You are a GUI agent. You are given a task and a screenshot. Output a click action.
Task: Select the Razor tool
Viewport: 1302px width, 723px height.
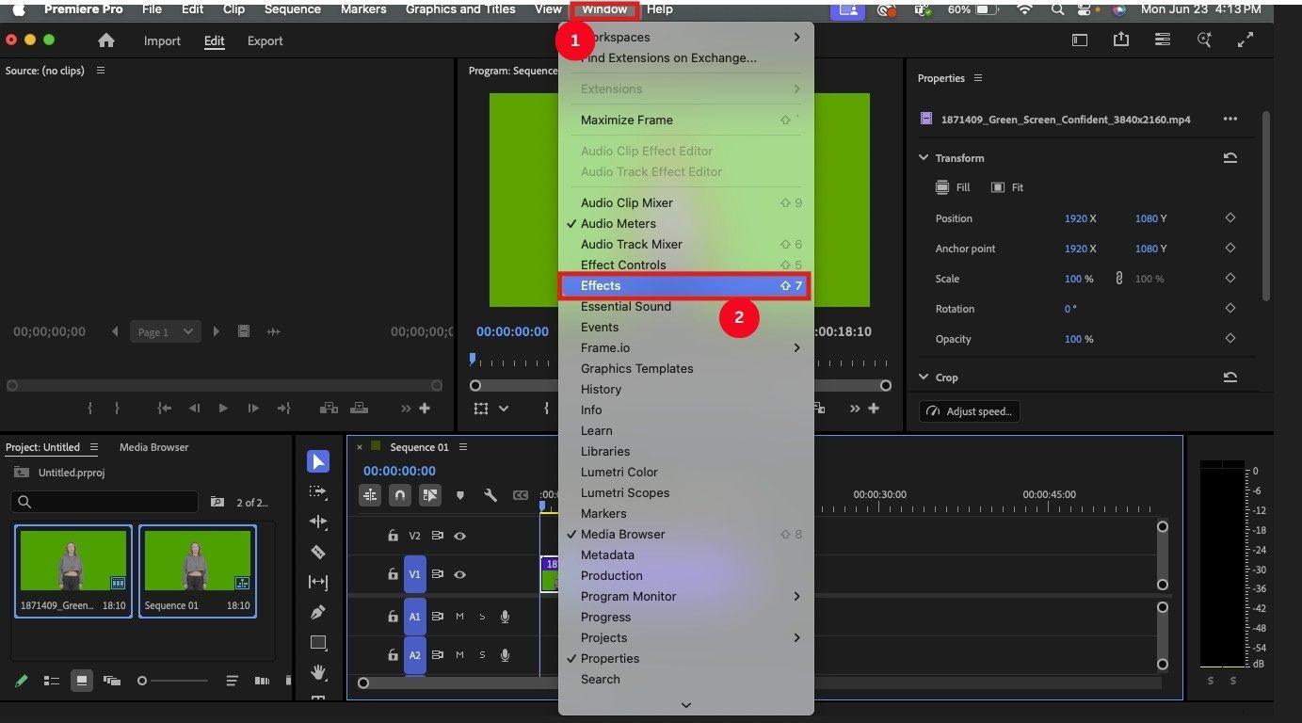pyautogui.click(x=318, y=552)
